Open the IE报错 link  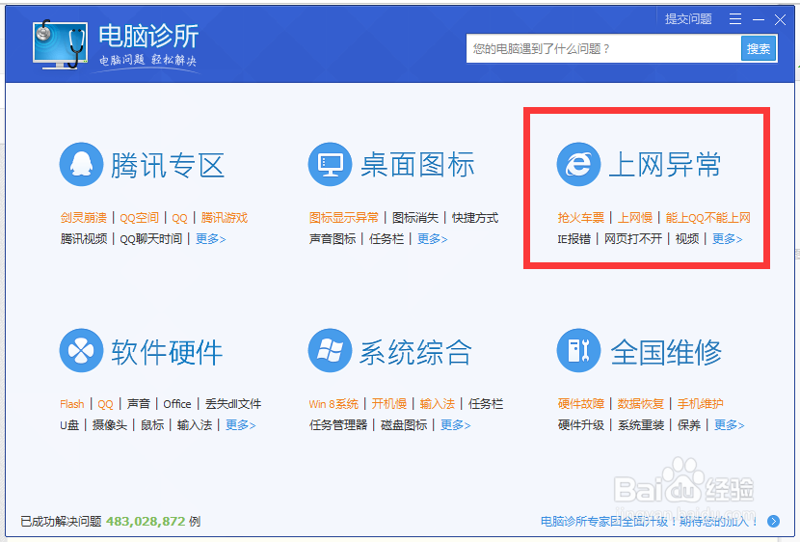[574, 239]
